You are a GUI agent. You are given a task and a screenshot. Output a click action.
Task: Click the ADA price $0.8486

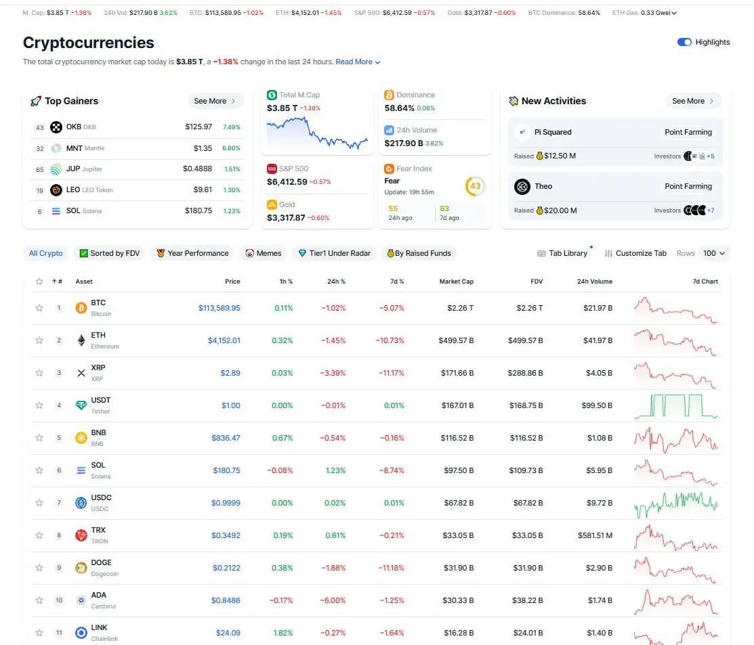pos(226,600)
